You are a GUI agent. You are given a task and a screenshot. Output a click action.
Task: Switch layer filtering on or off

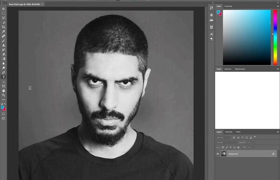click(255, 137)
